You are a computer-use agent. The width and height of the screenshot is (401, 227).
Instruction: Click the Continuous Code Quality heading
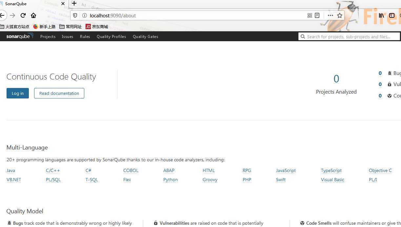point(51,77)
